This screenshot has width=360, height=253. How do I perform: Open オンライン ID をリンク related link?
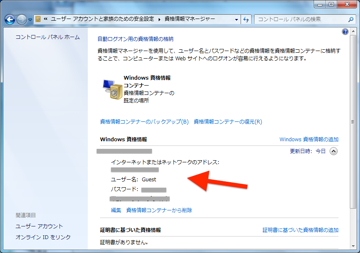click(43, 237)
